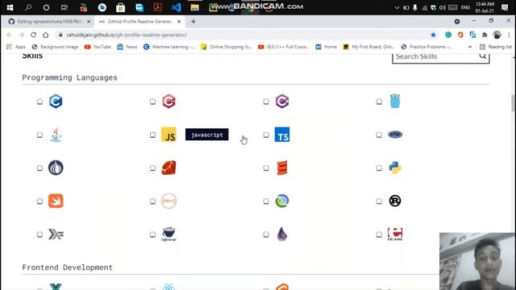516x290 pixels.
Task: Click the yellow JS JavaScript icon
Action: point(169,135)
